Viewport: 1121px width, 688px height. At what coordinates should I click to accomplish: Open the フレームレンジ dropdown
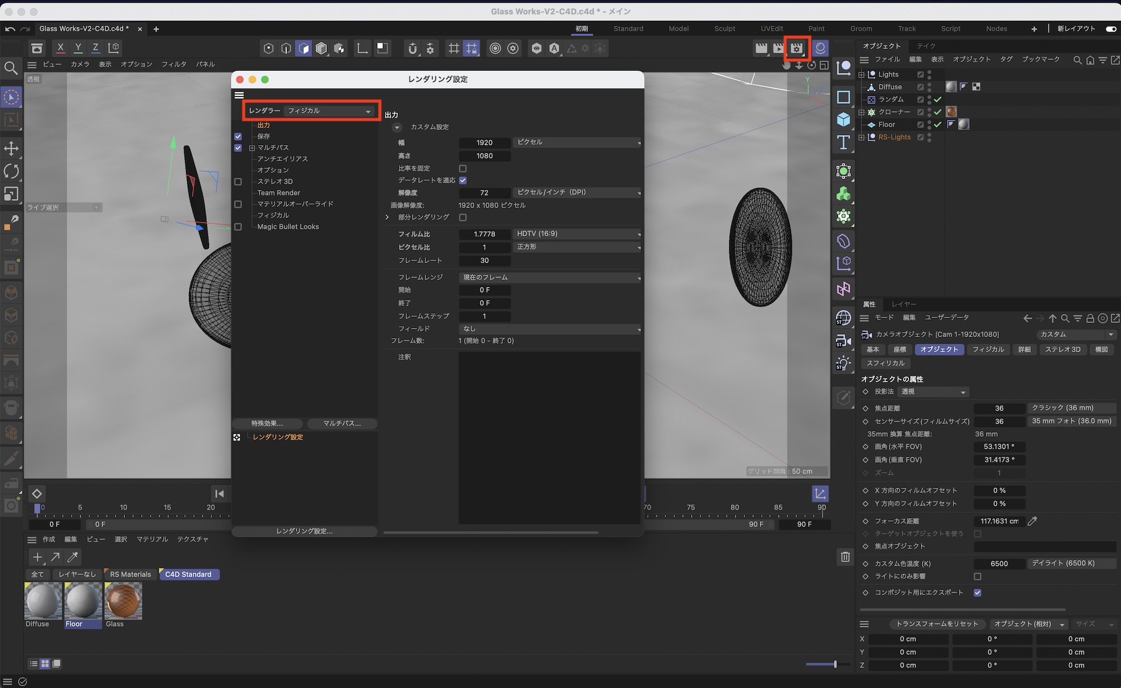[x=549, y=278]
